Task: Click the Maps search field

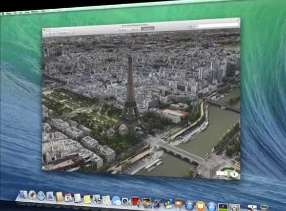Action: pos(217,25)
